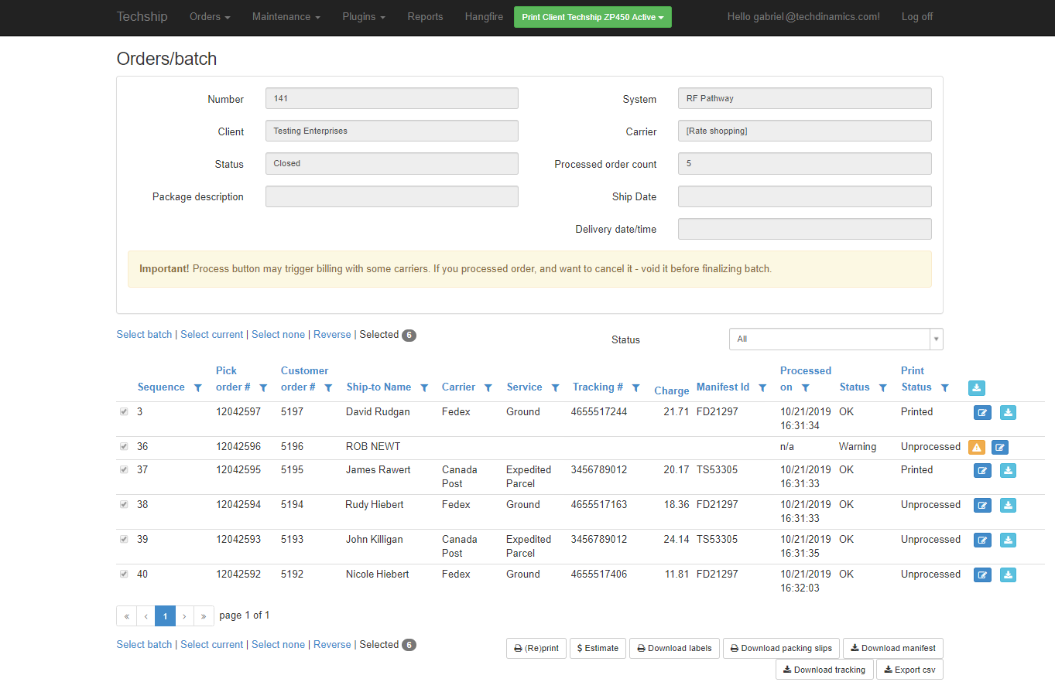
Task: Open the edit icon for David Rudgan's order
Action: click(x=982, y=412)
